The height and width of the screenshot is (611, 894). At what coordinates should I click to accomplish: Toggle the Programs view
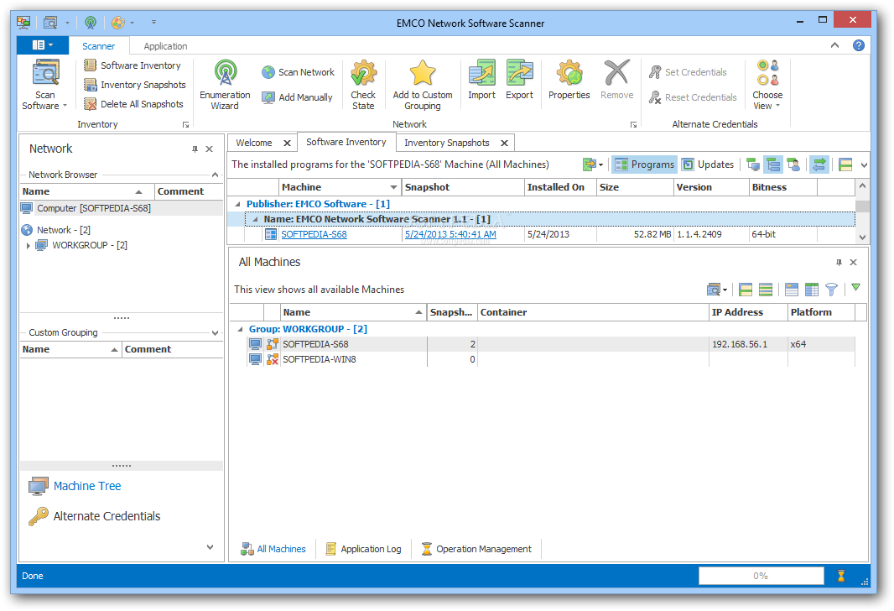[x=645, y=164]
